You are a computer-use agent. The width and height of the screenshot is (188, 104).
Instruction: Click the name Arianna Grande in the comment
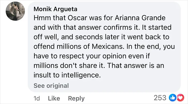pyautogui.click(x=140, y=18)
